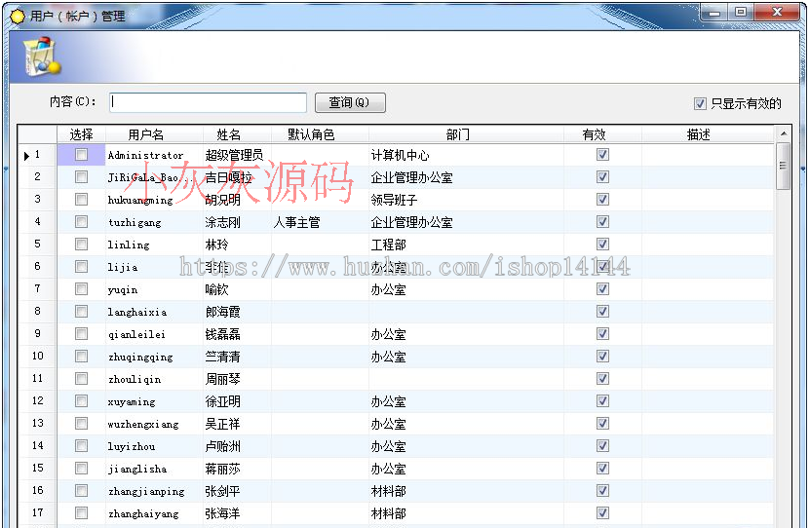
Task: Uncheck the 有效 checkbox for xuyaming
Action: pyautogui.click(x=602, y=401)
